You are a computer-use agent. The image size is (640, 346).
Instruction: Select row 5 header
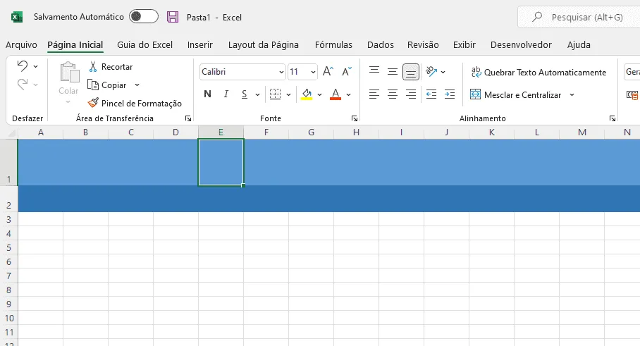click(8, 247)
